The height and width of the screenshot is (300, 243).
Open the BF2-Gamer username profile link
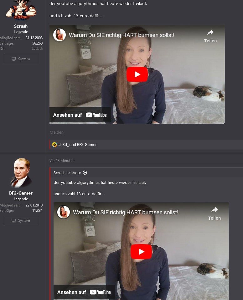click(21, 193)
